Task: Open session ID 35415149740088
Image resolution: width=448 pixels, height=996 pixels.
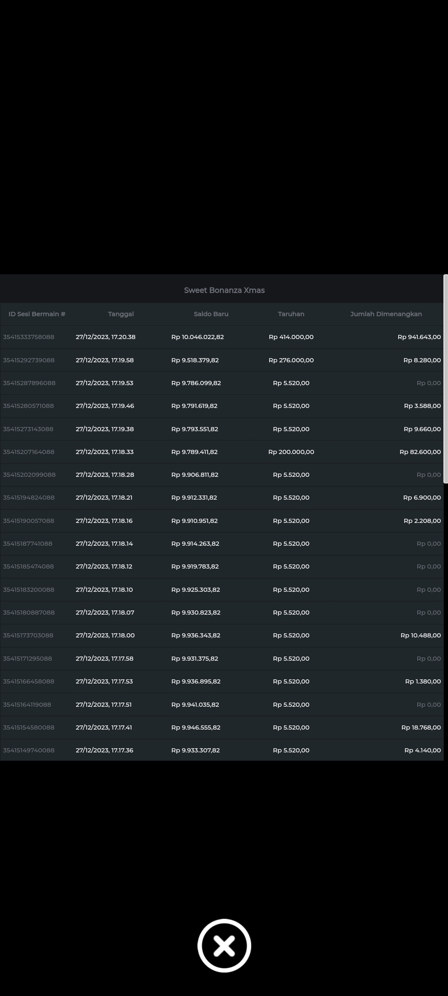Action: coord(29,750)
